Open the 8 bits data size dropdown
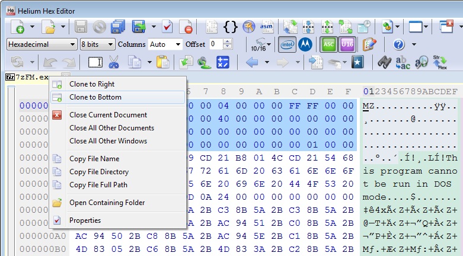The height and width of the screenshot is (256, 463). 97,44
